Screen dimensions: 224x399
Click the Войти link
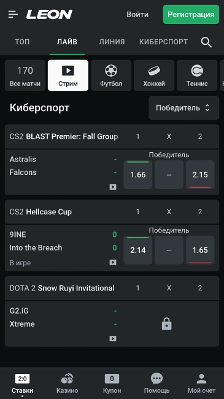click(x=137, y=15)
